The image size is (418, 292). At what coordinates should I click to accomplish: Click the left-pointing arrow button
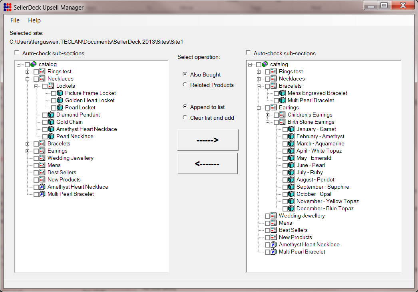[207, 164]
